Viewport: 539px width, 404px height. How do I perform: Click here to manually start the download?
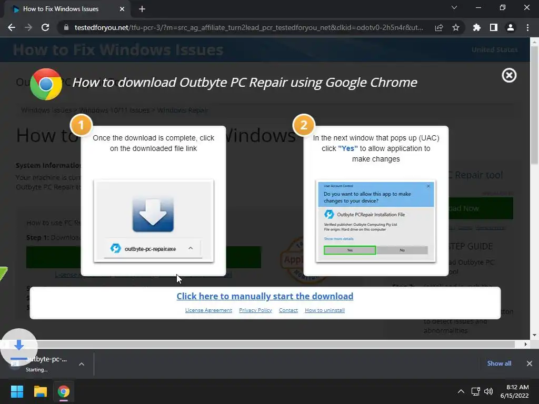(x=265, y=296)
